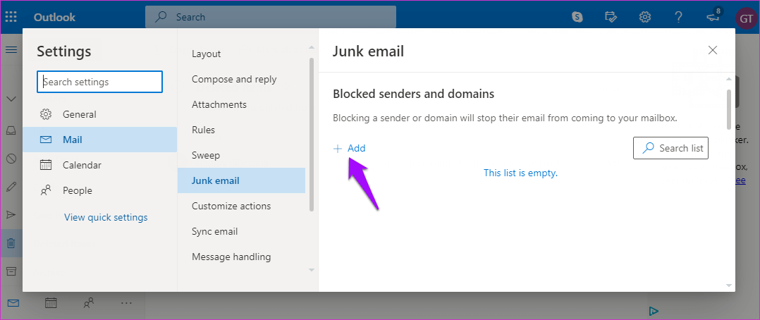Select the General settings category
The width and height of the screenshot is (760, 320).
100,114
